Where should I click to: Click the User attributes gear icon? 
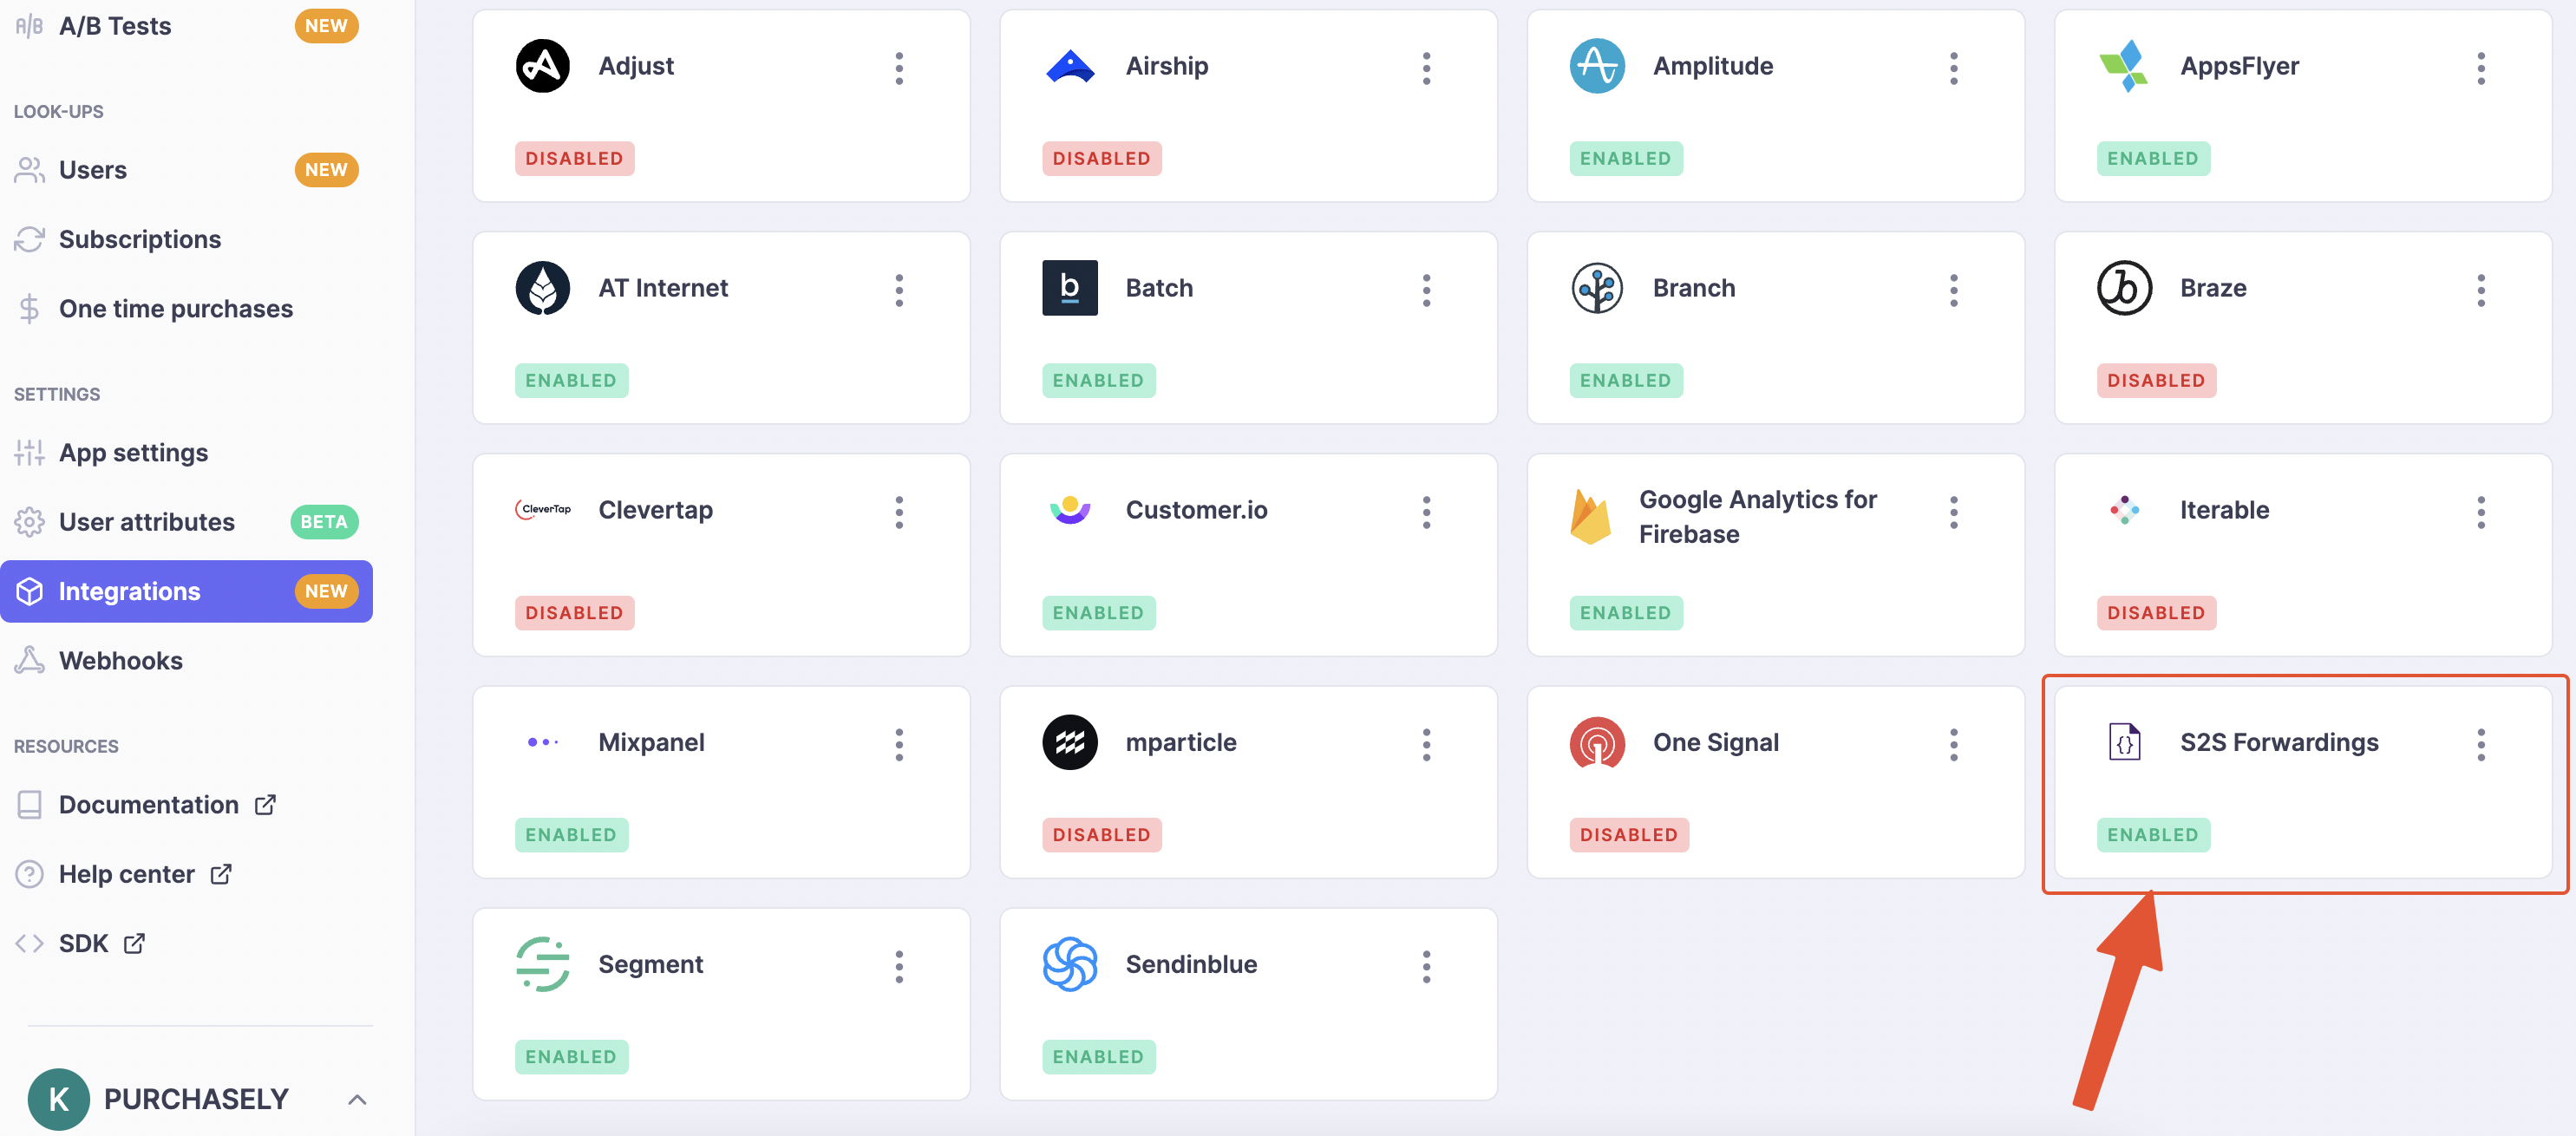pyautogui.click(x=29, y=522)
